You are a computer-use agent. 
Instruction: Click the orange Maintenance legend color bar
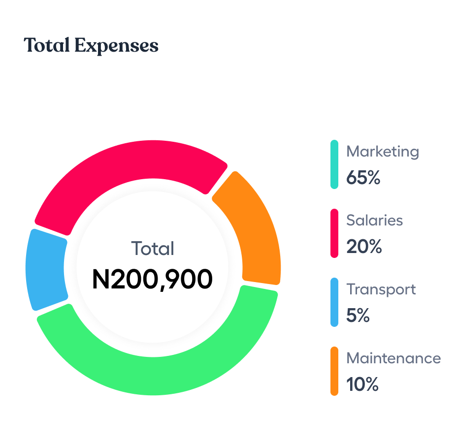[334, 371]
